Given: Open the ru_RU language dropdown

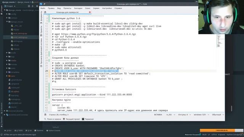Looking at the screenshot, I should (x=171, y=115).
